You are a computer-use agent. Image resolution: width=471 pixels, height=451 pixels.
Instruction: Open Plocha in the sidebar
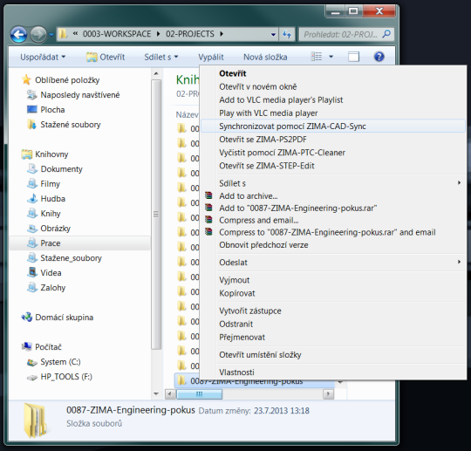(x=46, y=110)
